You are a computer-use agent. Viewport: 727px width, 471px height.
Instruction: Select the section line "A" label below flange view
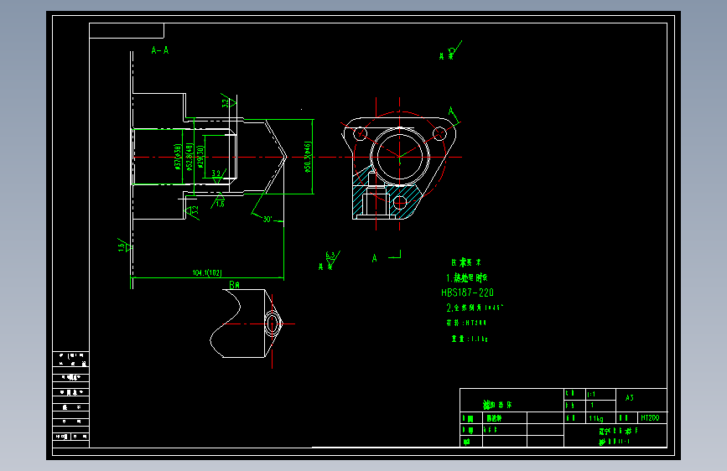[x=375, y=258]
